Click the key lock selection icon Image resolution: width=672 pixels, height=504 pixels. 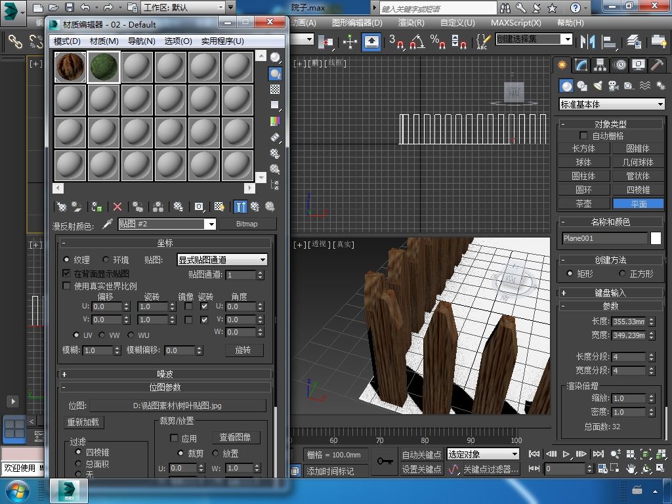[385, 461]
